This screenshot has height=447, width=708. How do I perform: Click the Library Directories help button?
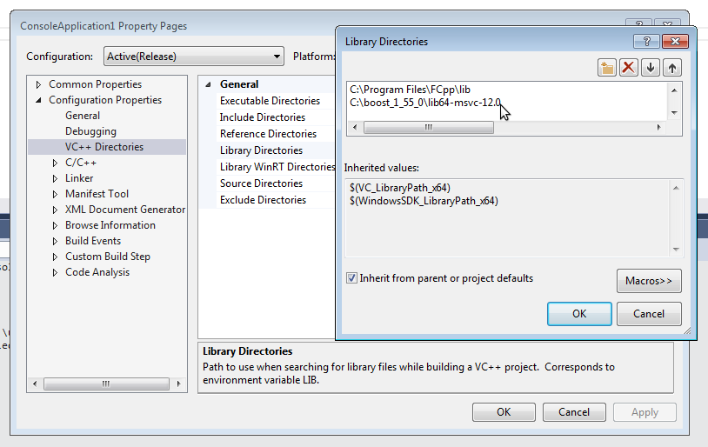[x=646, y=41]
